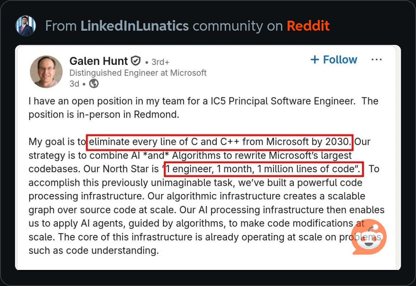Click the 3rd+ connection degree indicator

click(x=160, y=62)
